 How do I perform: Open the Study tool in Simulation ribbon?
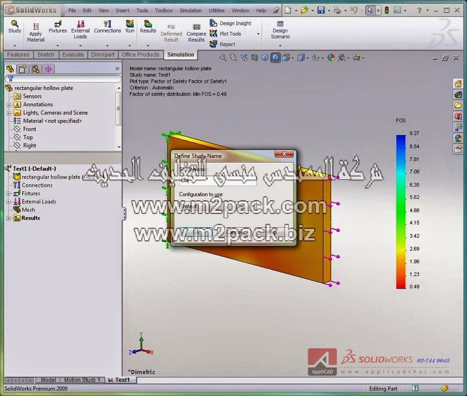[x=15, y=27]
